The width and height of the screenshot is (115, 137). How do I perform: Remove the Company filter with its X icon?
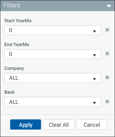(107, 77)
